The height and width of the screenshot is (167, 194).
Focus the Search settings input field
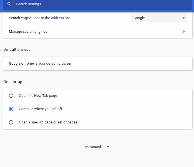[83, 4]
